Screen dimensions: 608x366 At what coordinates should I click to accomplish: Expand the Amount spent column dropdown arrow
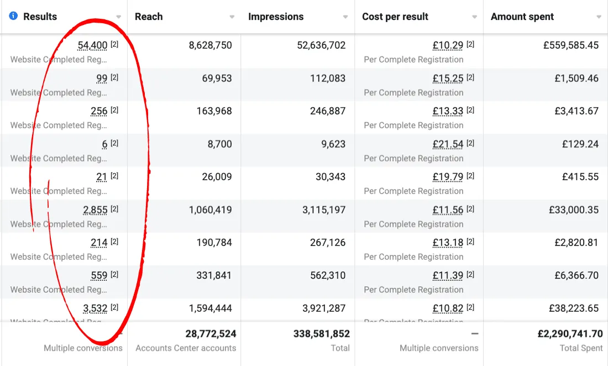point(599,17)
